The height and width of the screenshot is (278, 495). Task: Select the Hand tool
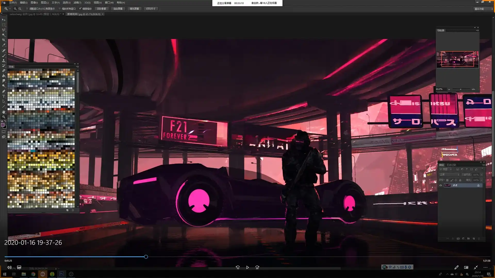pos(4,112)
